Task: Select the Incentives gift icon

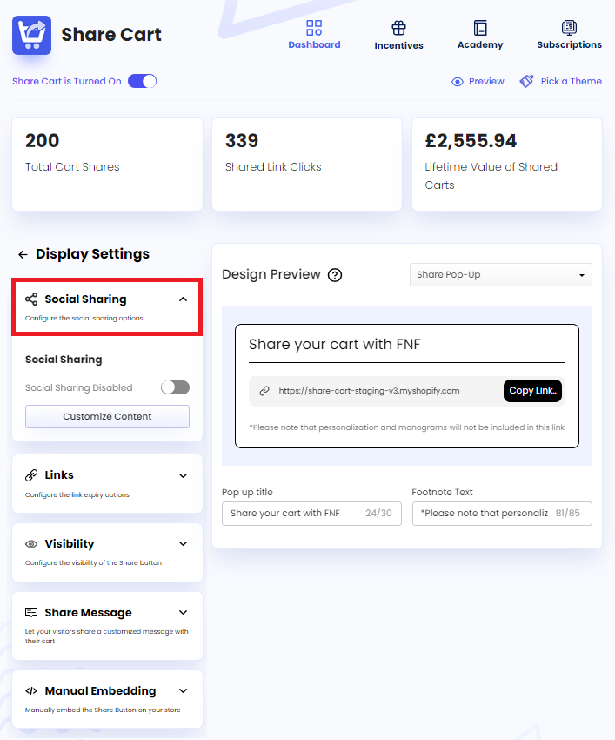Action: (398, 25)
